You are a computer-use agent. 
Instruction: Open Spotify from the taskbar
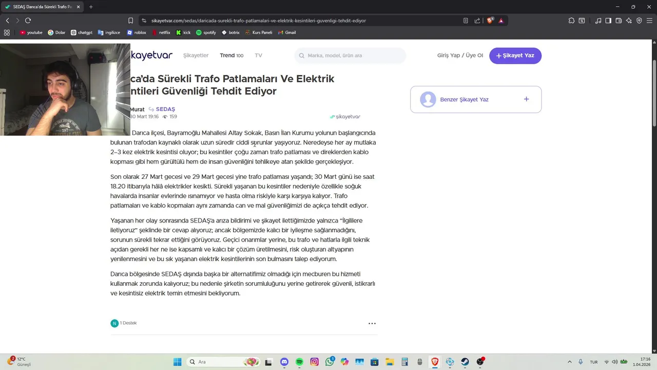click(299, 362)
